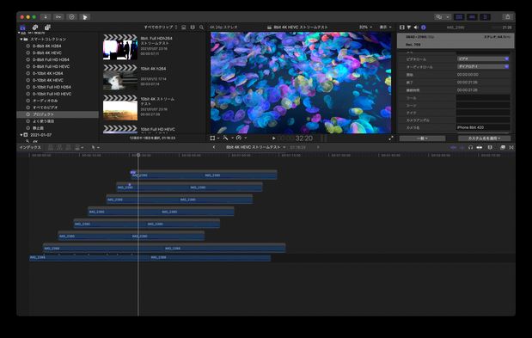Image resolution: width=532 pixels, height=338 pixels.
Task: Toggle video and audio skimming in timeline
Action: [453, 147]
